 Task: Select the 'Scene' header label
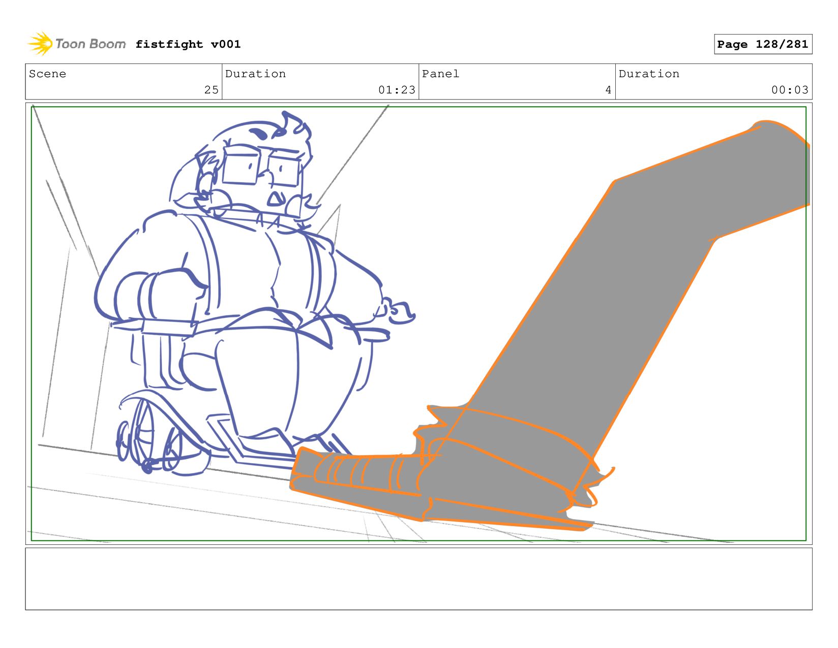[x=47, y=74]
